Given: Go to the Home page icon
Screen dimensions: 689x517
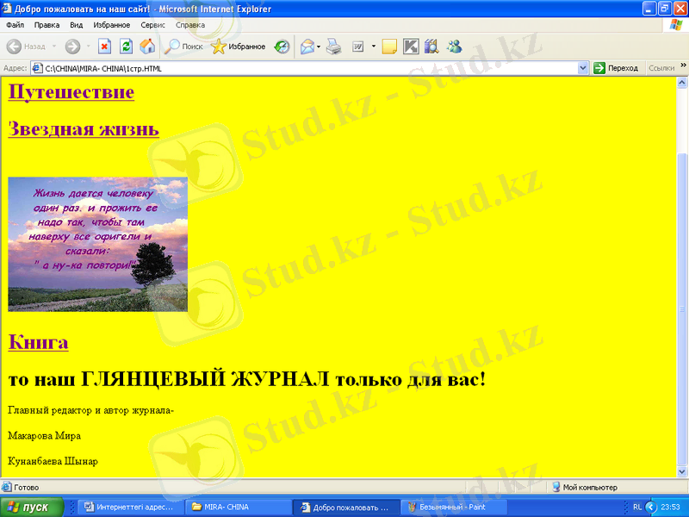Looking at the screenshot, I should point(147,47).
